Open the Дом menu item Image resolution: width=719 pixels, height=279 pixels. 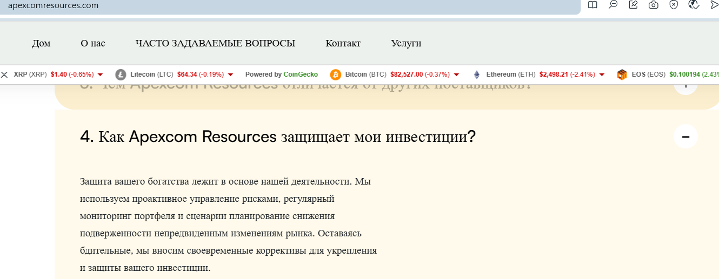41,44
